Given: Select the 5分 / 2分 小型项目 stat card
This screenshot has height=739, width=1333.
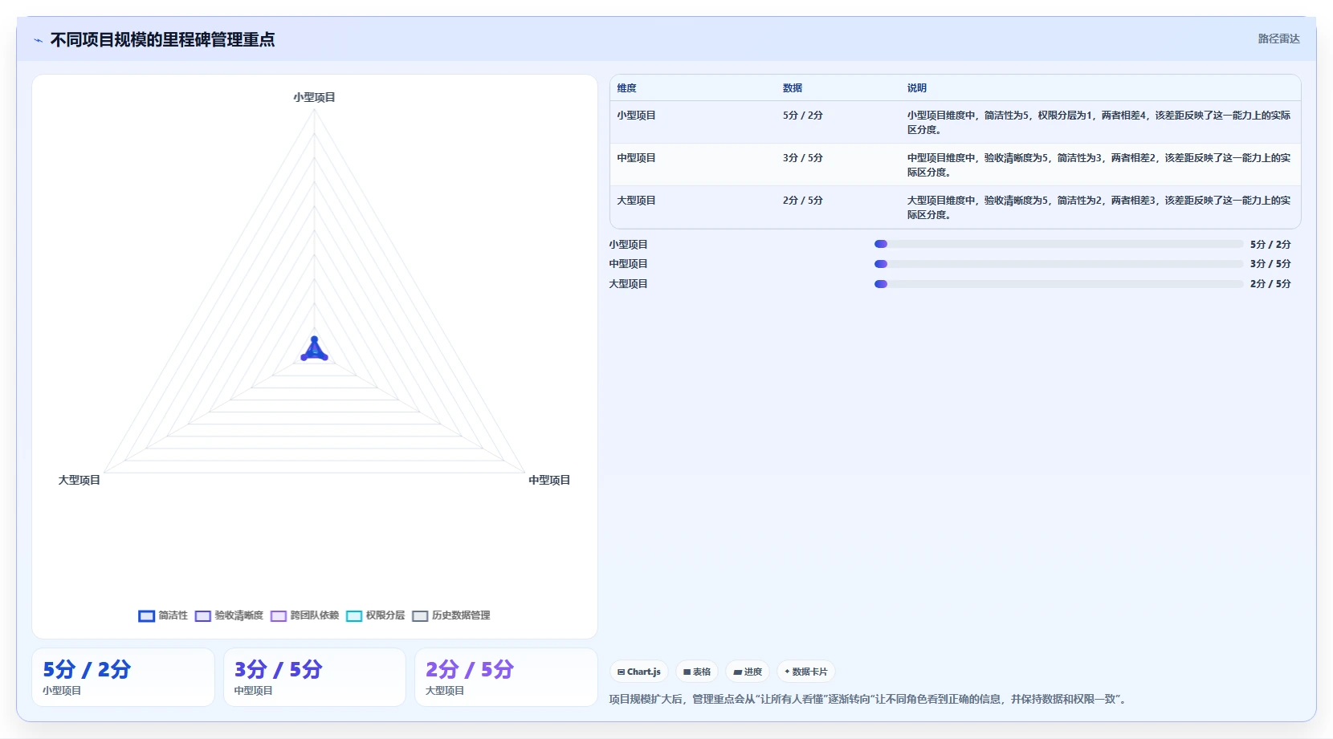Looking at the screenshot, I should tap(123, 677).
